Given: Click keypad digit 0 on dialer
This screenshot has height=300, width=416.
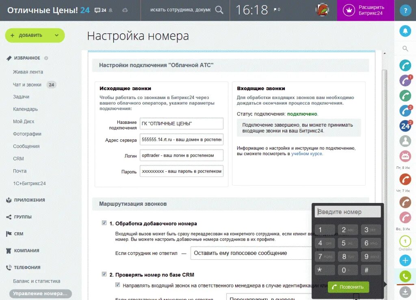Looking at the screenshot, I should tap(348, 270).
